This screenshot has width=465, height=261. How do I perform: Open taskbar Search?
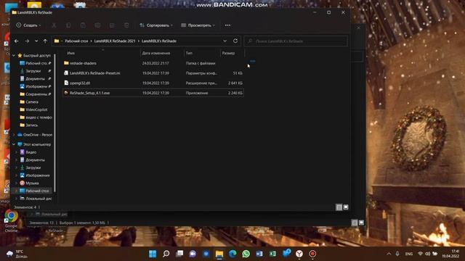166,254
